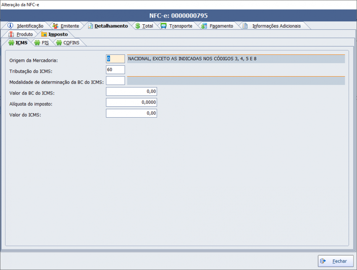Click the Alíquota do imposto label
This screenshot has width=357, height=270.
(x=31, y=104)
